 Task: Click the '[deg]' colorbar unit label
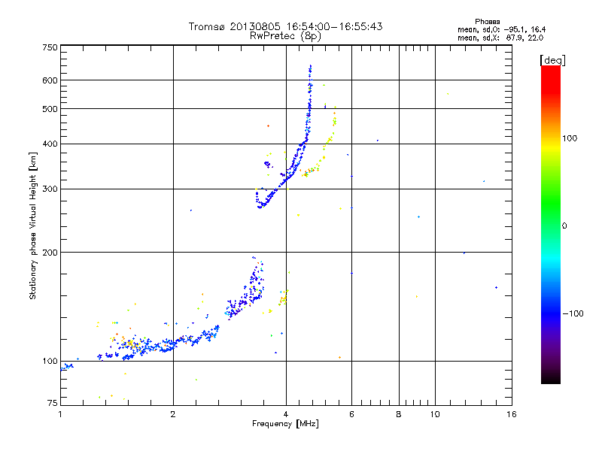[x=552, y=60]
